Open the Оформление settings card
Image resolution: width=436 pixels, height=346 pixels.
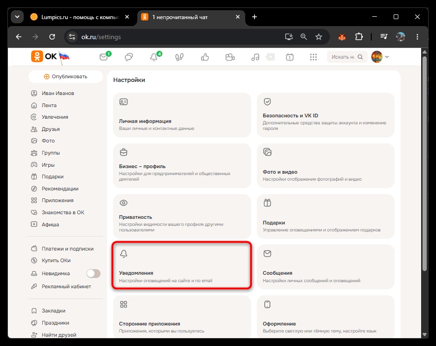pos(326,317)
